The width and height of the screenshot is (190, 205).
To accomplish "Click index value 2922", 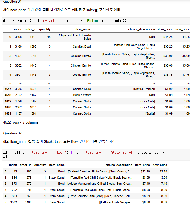I will [18, 95].
